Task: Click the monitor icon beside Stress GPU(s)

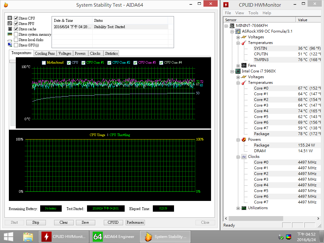Action: click(10, 45)
